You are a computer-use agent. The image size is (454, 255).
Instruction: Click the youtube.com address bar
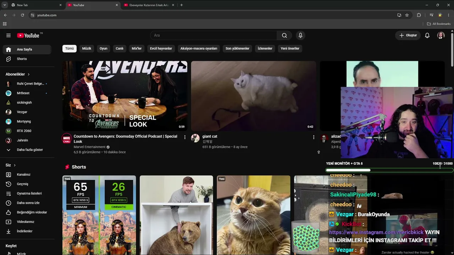220,15
